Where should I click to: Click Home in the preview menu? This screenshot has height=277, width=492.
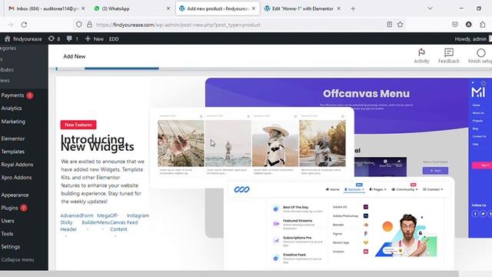coord(333,189)
